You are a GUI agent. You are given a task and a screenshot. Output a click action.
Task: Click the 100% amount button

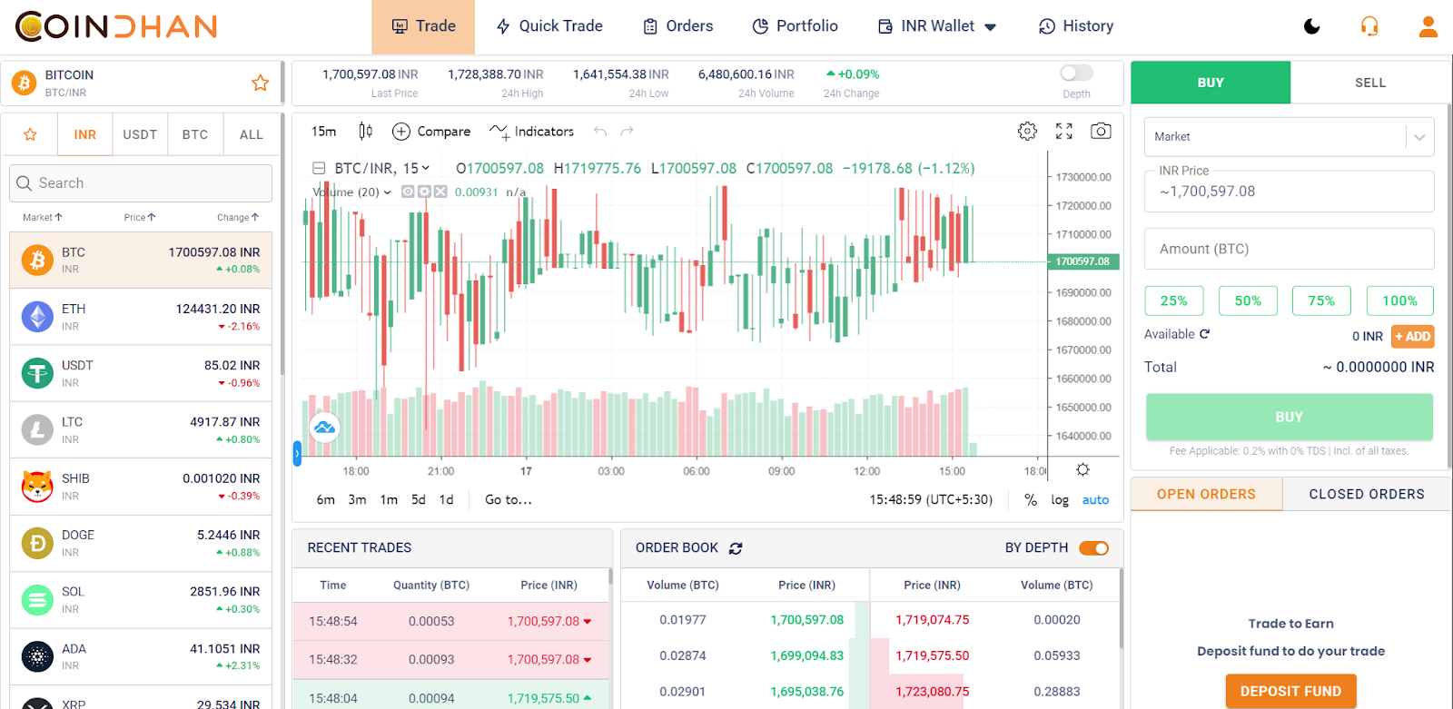[1399, 300]
